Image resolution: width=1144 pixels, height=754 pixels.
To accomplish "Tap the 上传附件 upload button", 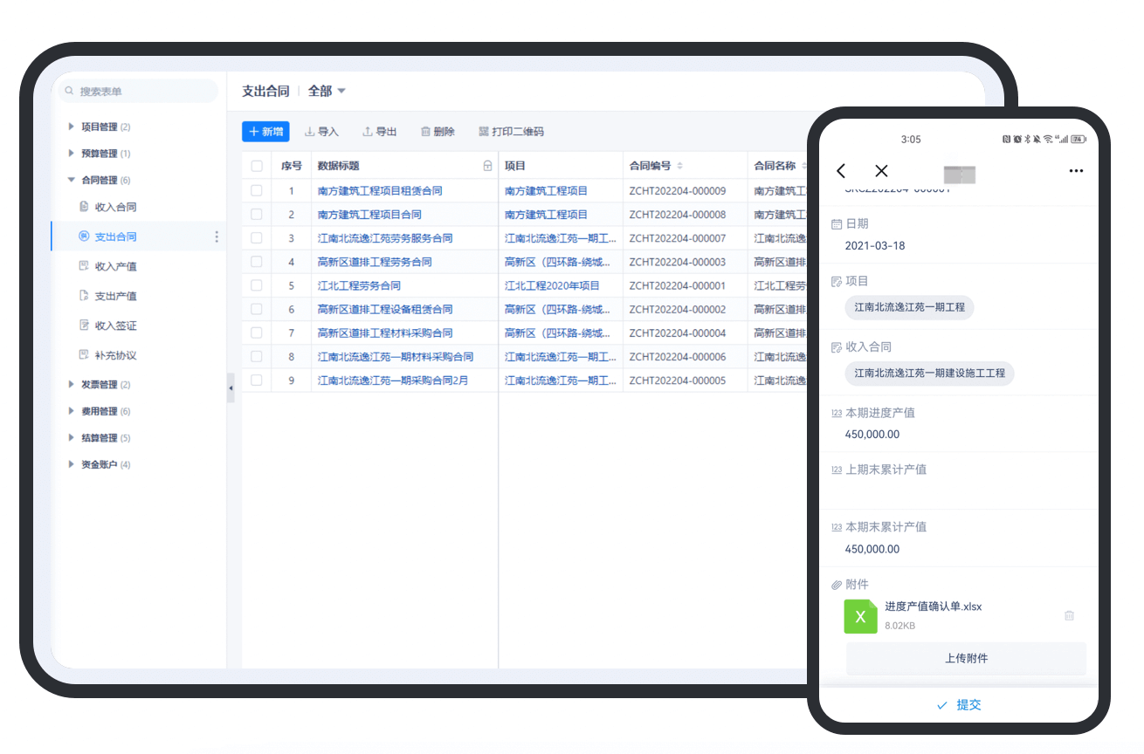I will (966, 658).
